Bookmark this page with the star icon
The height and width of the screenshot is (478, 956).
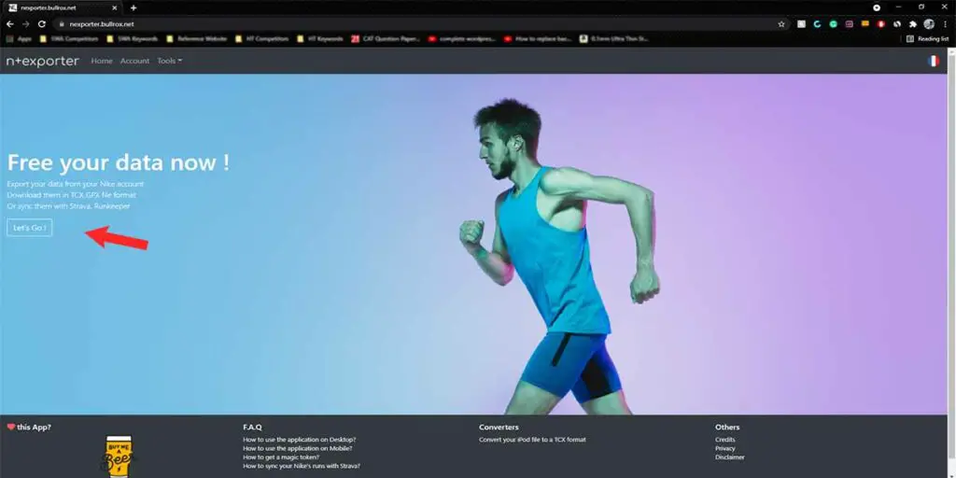click(x=781, y=23)
